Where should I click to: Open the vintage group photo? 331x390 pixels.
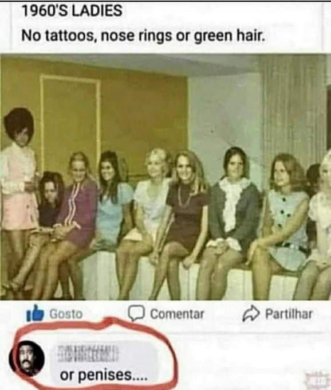165,177
